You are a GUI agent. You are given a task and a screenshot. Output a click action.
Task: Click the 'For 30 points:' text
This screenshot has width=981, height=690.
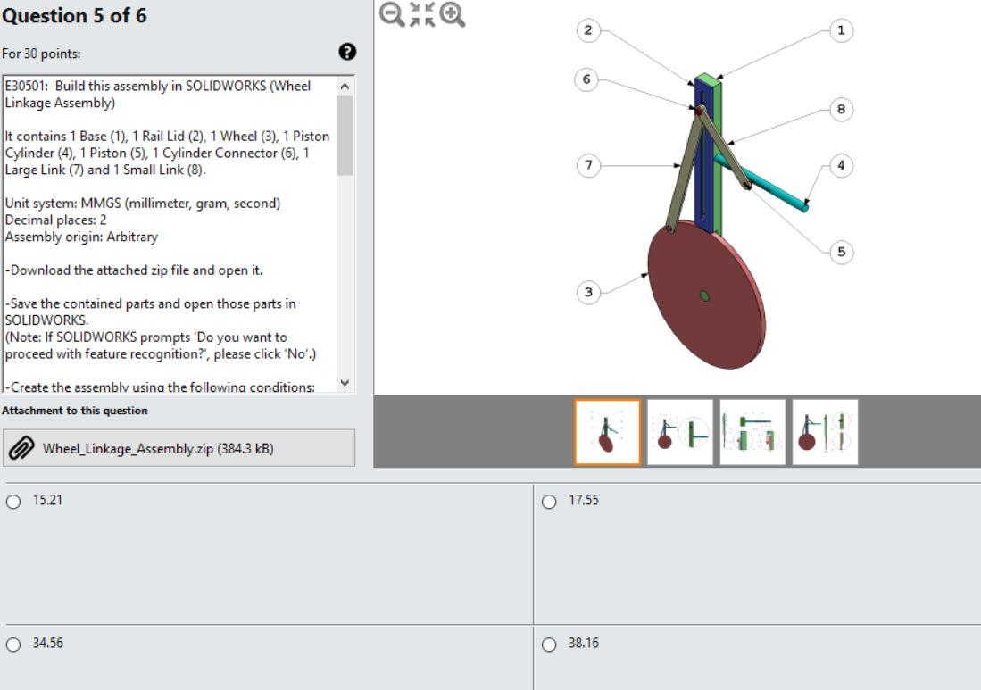[41, 54]
